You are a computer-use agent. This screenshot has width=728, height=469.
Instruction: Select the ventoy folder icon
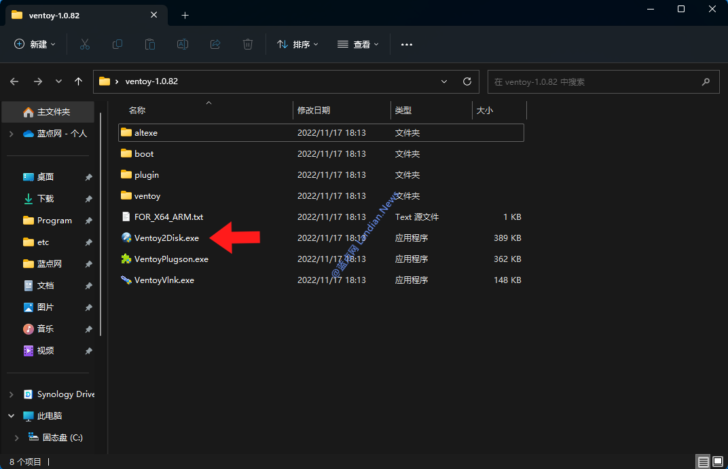pyautogui.click(x=126, y=195)
